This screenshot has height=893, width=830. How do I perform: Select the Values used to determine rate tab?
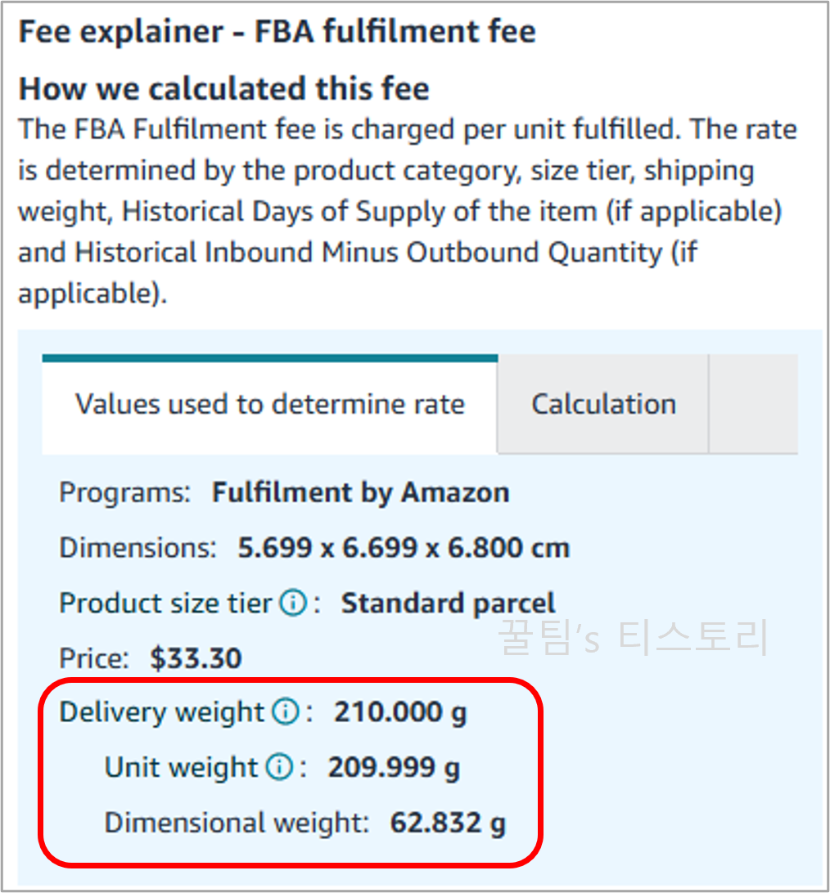pyautogui.click(x=268, y=403)
